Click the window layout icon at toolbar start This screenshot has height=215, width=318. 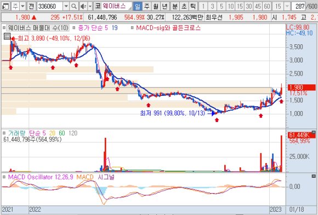[x=5, y=6]
